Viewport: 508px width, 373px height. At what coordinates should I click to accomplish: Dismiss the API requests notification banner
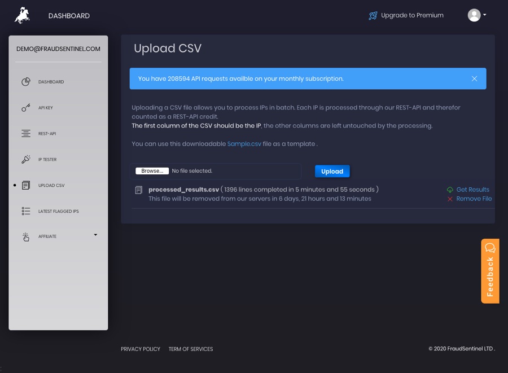(474, 78)
